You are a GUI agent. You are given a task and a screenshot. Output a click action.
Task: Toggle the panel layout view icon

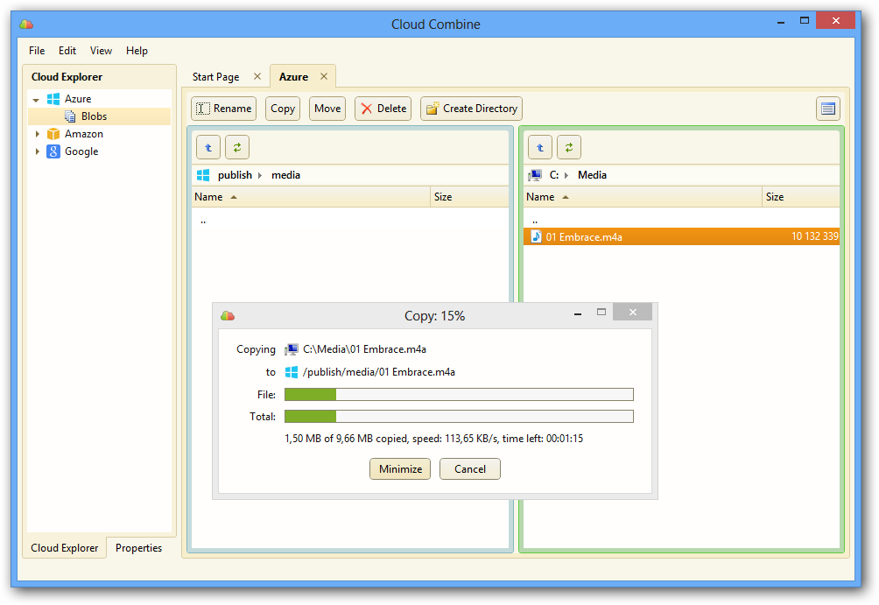[828, 109]
